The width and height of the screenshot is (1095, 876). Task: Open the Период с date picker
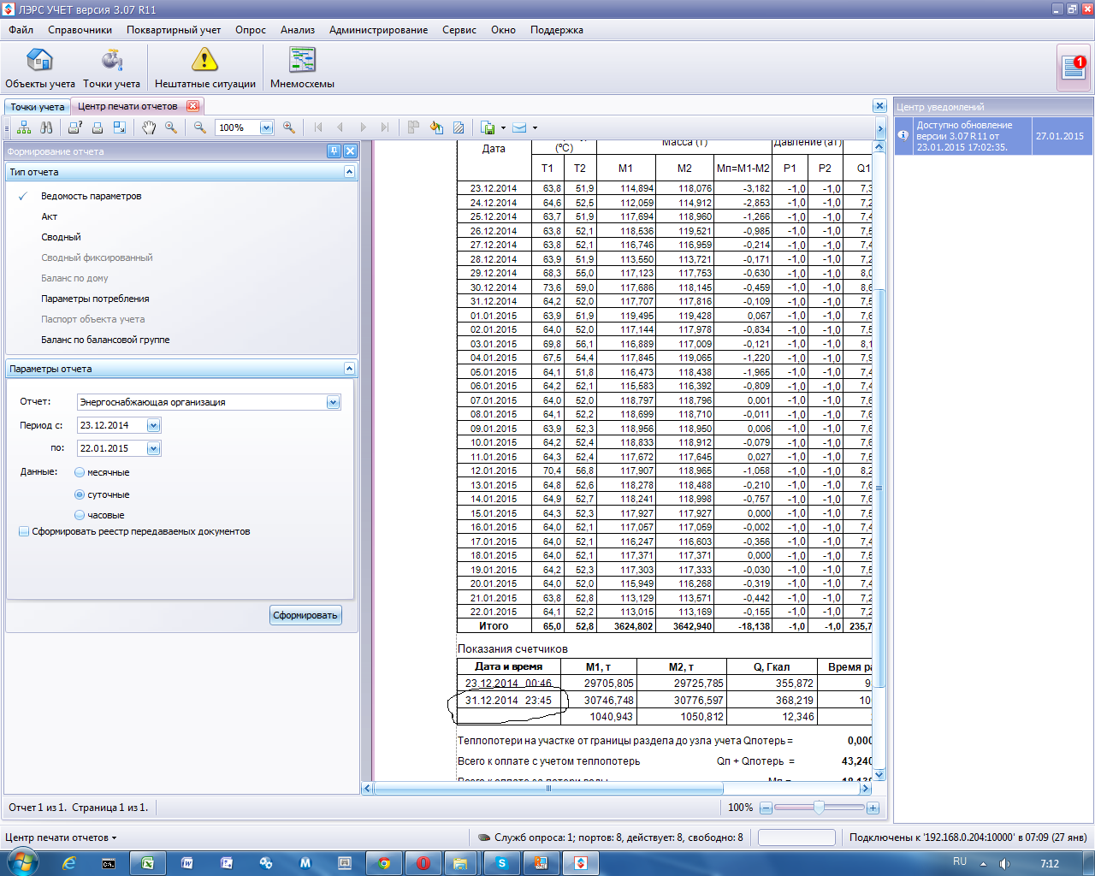153,425
